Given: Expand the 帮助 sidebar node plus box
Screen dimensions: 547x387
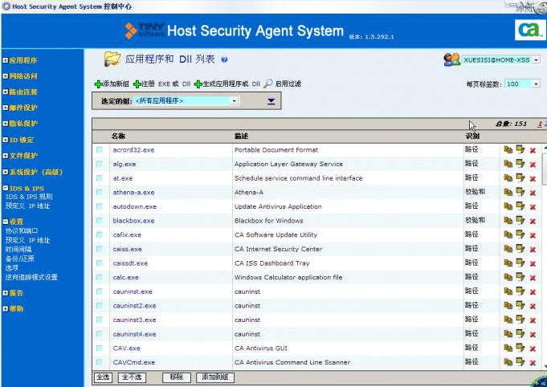Looking at the screenshot, I should [5, 308].
